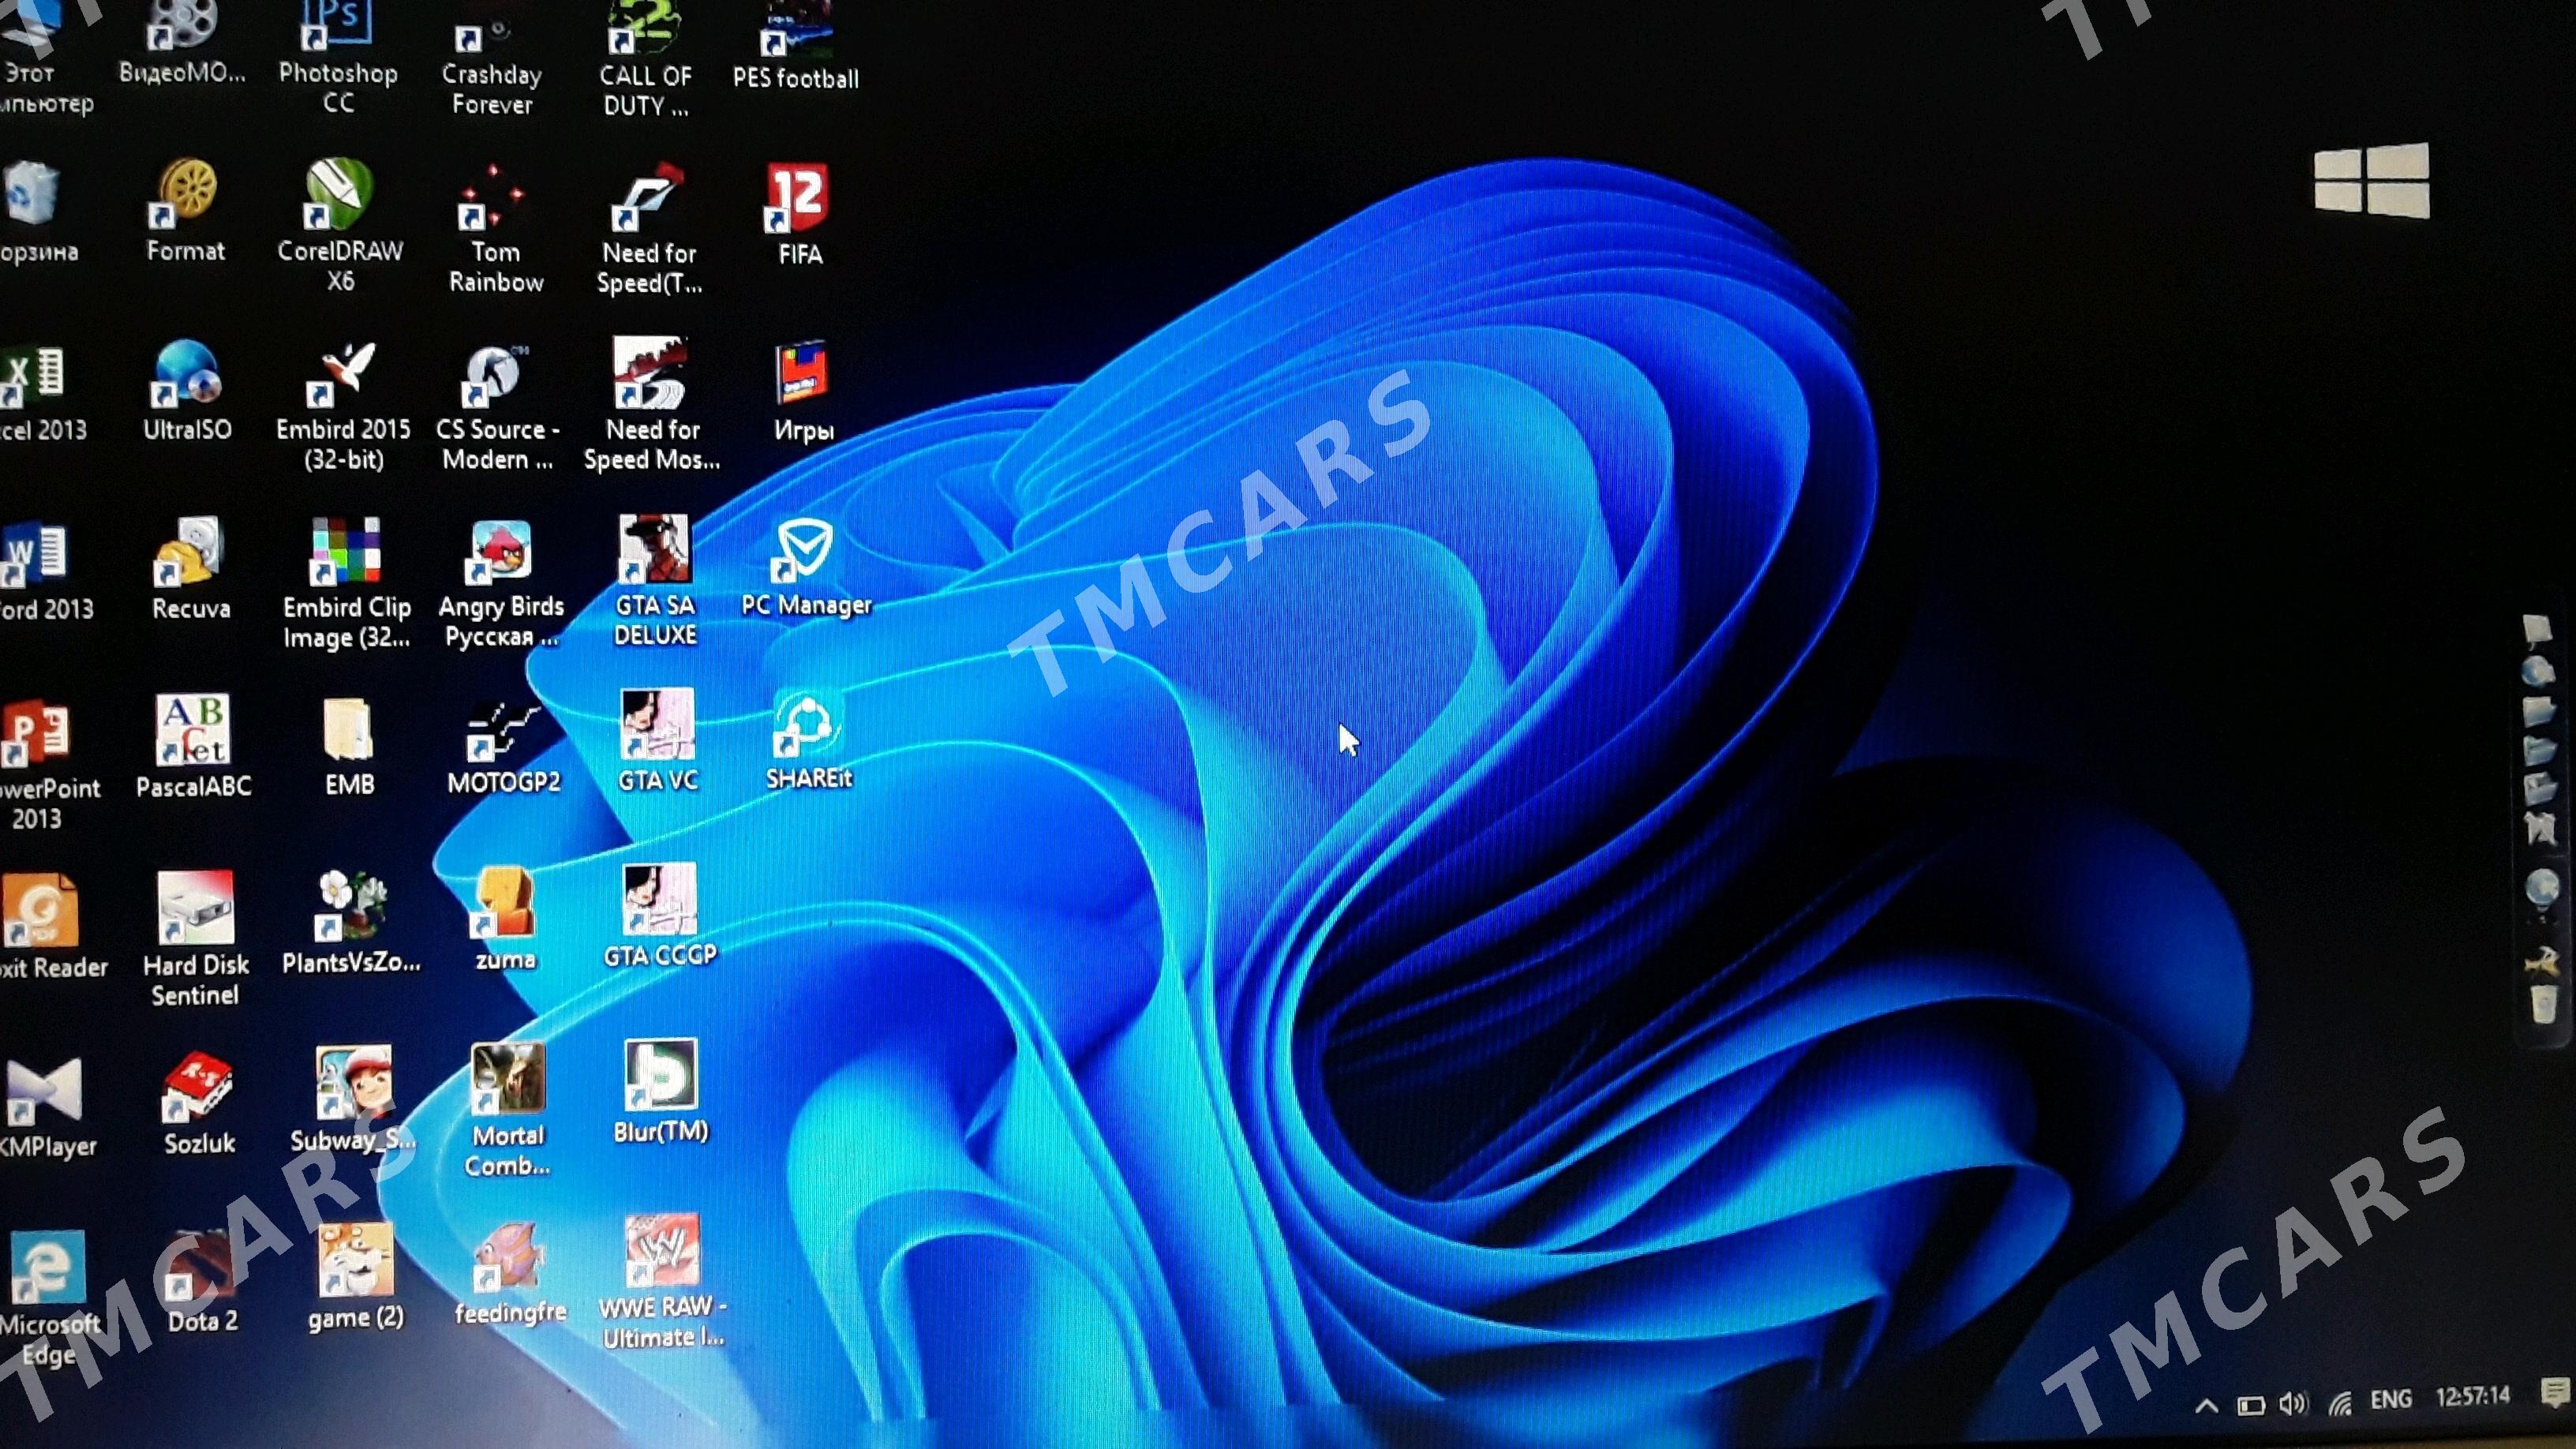Open Embird 2015 (32-bit)
This screenshot has height=1449, width=2576.
pos(343,406)
